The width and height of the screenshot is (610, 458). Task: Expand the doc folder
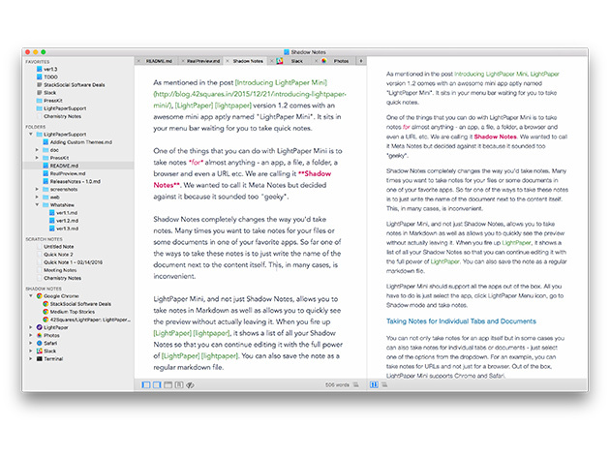pyautogui.click(x=37, y=150)
